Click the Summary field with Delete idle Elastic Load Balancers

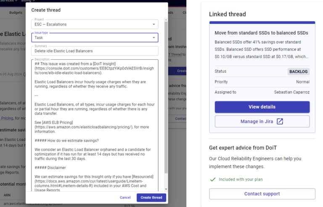click(x=95, y=51)
